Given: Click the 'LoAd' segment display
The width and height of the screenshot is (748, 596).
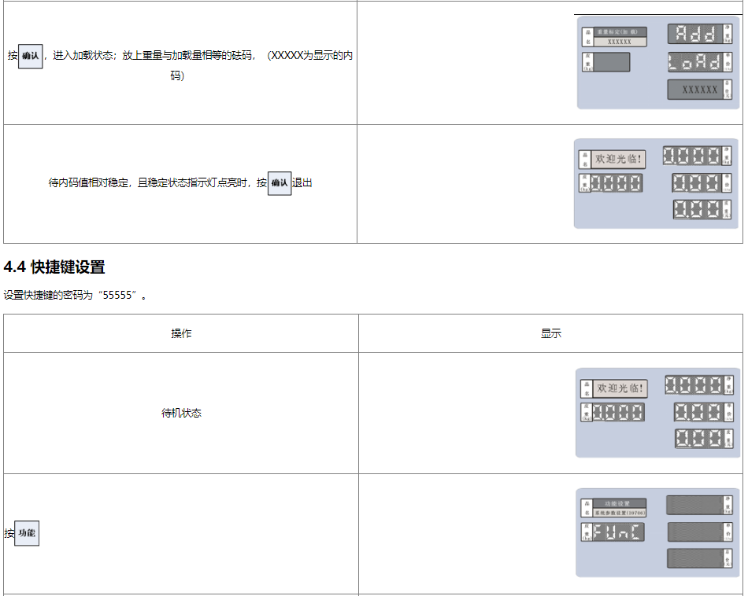Looking at the screenshot, I should coord(695,63).
